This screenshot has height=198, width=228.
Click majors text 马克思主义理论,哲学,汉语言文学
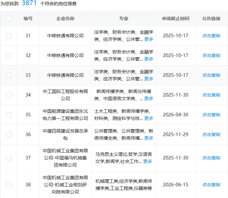click(124, 158)
